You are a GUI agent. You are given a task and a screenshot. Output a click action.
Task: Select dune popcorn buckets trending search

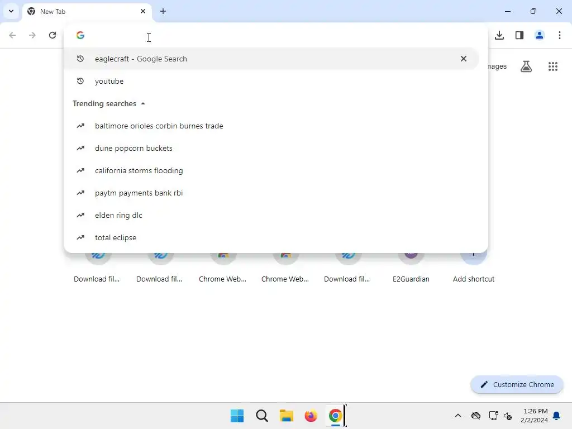[x=271, y=148]
